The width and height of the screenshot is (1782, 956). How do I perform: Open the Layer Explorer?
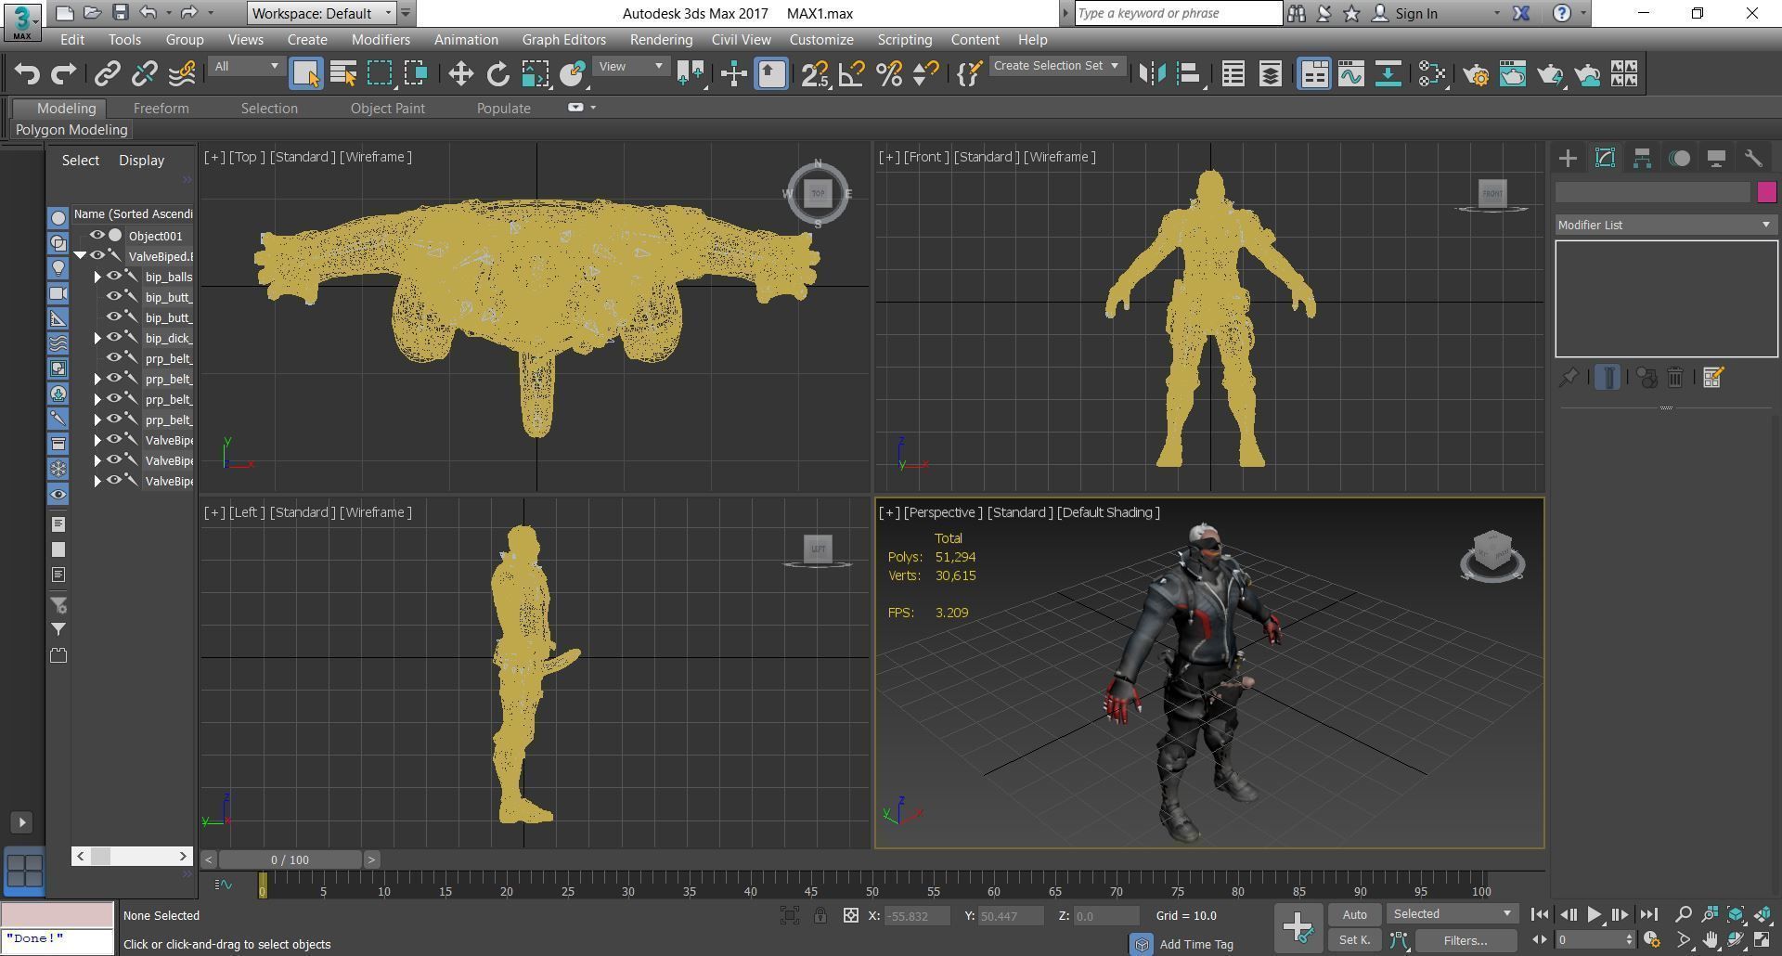pos(1270,74)
